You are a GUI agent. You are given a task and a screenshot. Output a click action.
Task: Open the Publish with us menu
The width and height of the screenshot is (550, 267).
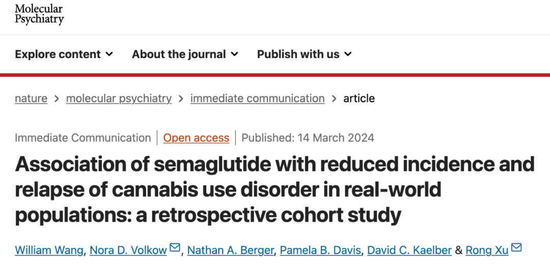298,54
